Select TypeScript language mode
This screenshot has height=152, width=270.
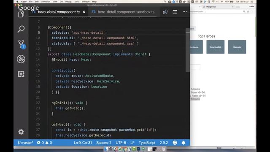tap(147, 143)
